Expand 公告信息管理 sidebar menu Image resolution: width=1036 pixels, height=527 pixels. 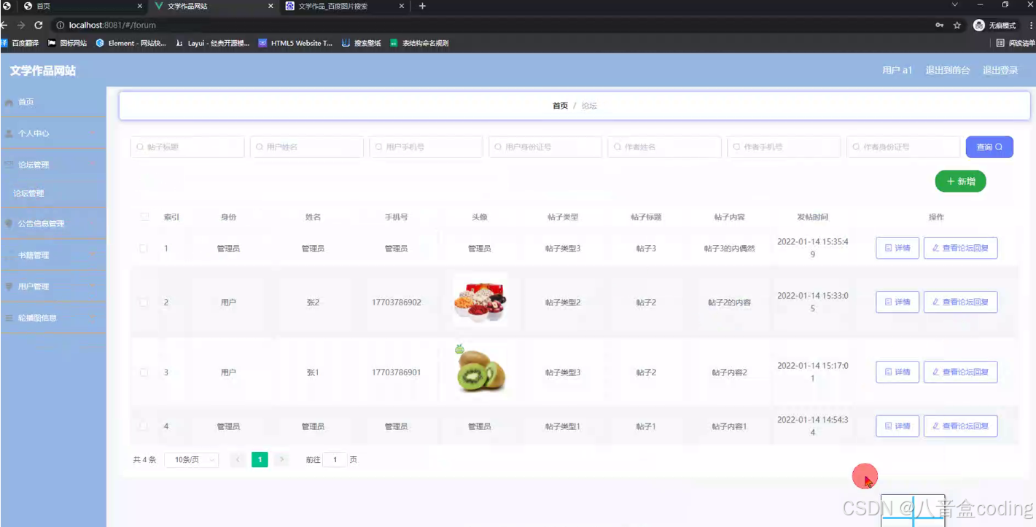point(52,224)
